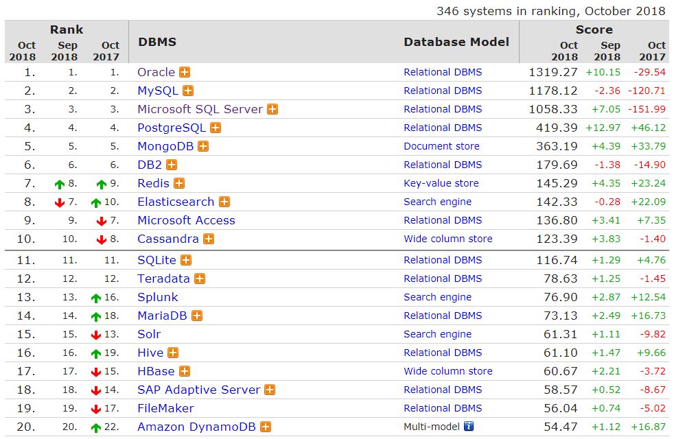
Task: Click the orange plus beside MongoDB
Action: pyautogui.click(x=203, y=146)
